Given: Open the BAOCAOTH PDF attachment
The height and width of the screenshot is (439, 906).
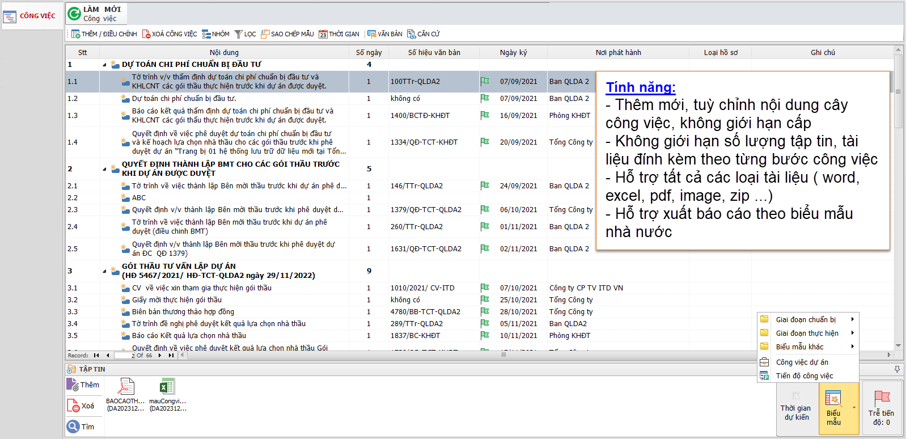Looking at the screenshot, I should pos(125,387).
